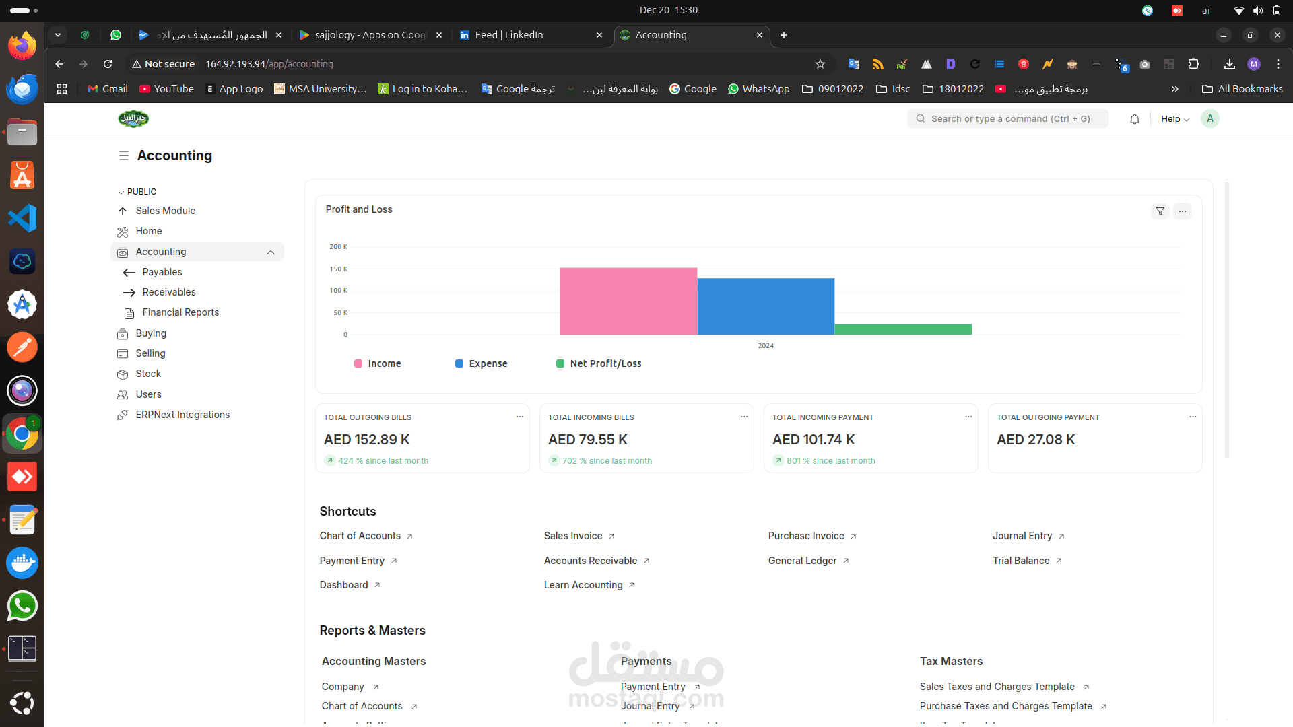
Task: Open Total Incoming Payment card options
Action: [x=968, y=417]
